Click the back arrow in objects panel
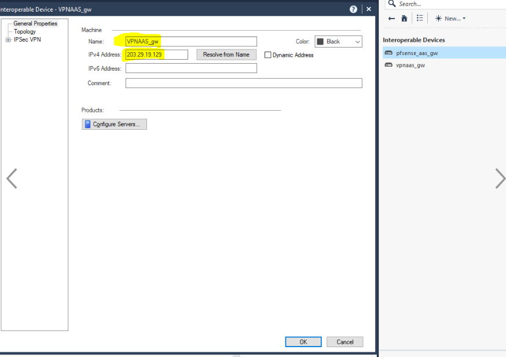The image size is (506, 357). click(392, 19)
